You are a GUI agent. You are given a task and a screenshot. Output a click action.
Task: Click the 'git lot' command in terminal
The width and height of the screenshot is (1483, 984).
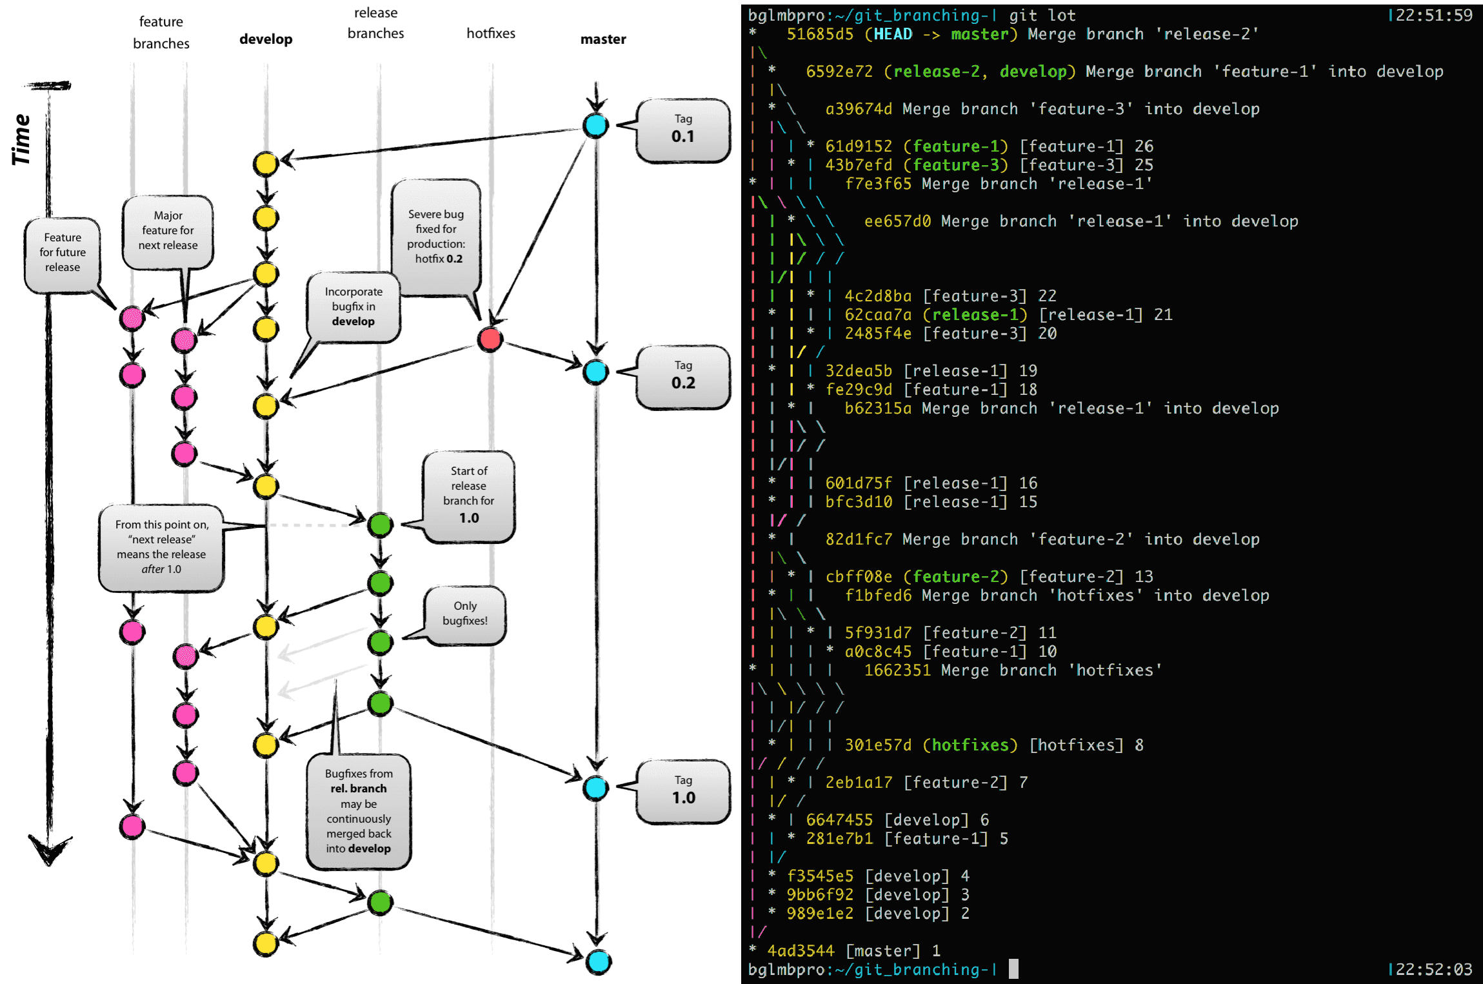coord(1042,15)
